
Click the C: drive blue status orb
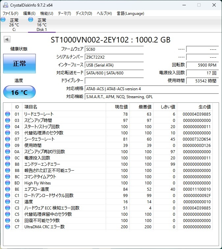coord(3,20)
